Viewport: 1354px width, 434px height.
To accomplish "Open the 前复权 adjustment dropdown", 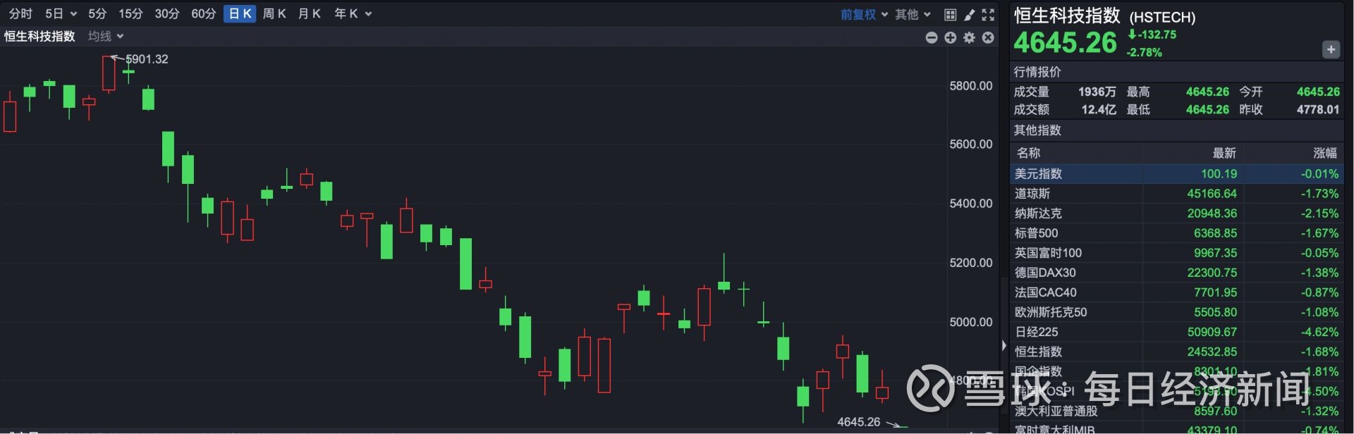I will point(864,14).
